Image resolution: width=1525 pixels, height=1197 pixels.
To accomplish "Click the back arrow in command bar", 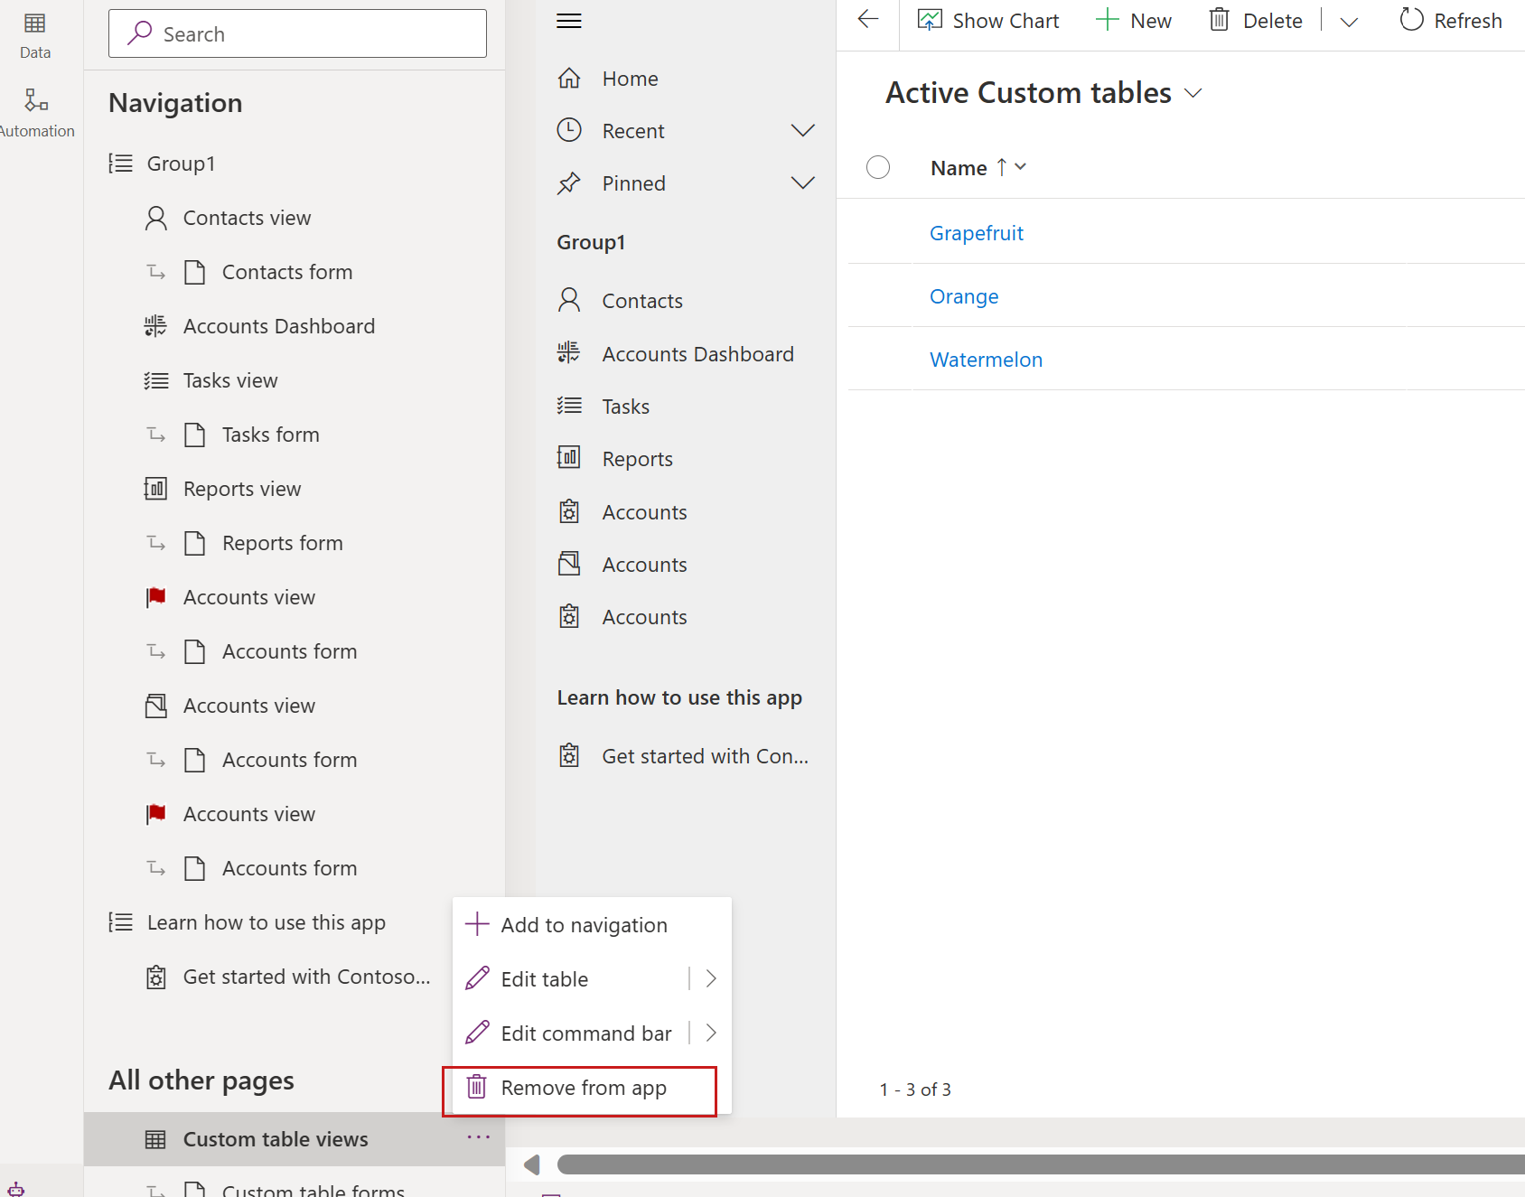I will 868,20.
